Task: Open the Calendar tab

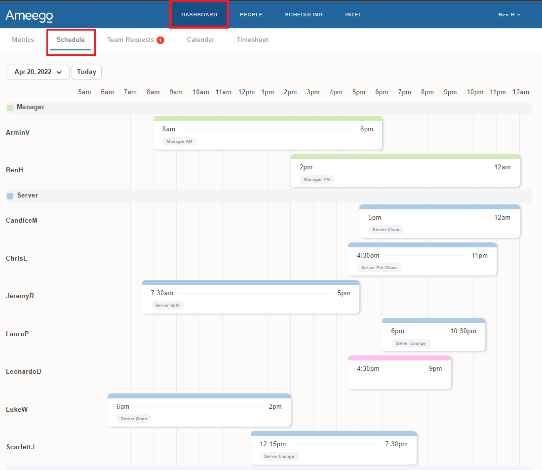Action: coord(200,39)
